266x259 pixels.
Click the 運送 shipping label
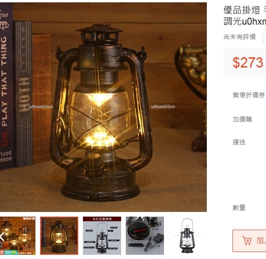239,142
